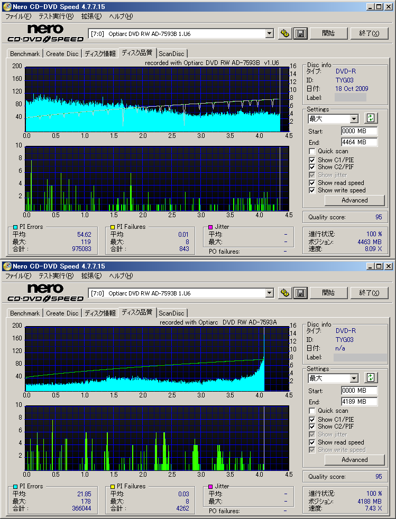
Task: Select ディスク品質 tab in bottom window
Action: click(137, 312)
